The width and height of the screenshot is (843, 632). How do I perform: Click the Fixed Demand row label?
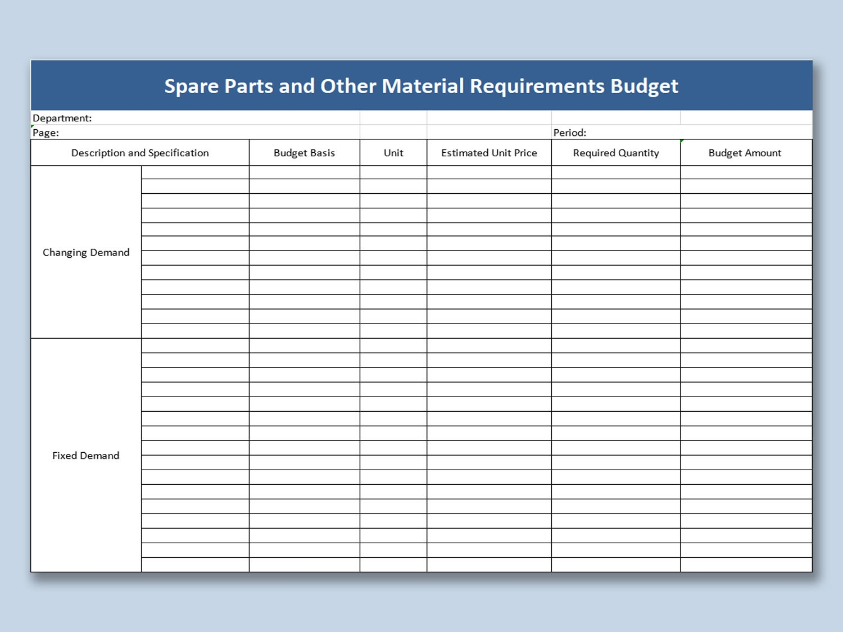coord(85,455)
